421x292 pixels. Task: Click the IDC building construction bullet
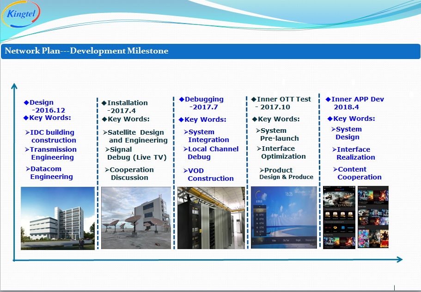[x=52, y=136]
